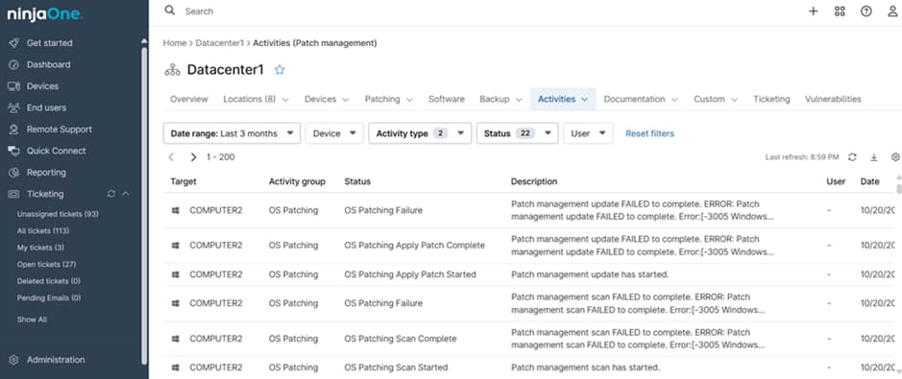Viewport: 902px width, 379px height.
Task: Sort by the Status column header
Action: pos(357,181)
